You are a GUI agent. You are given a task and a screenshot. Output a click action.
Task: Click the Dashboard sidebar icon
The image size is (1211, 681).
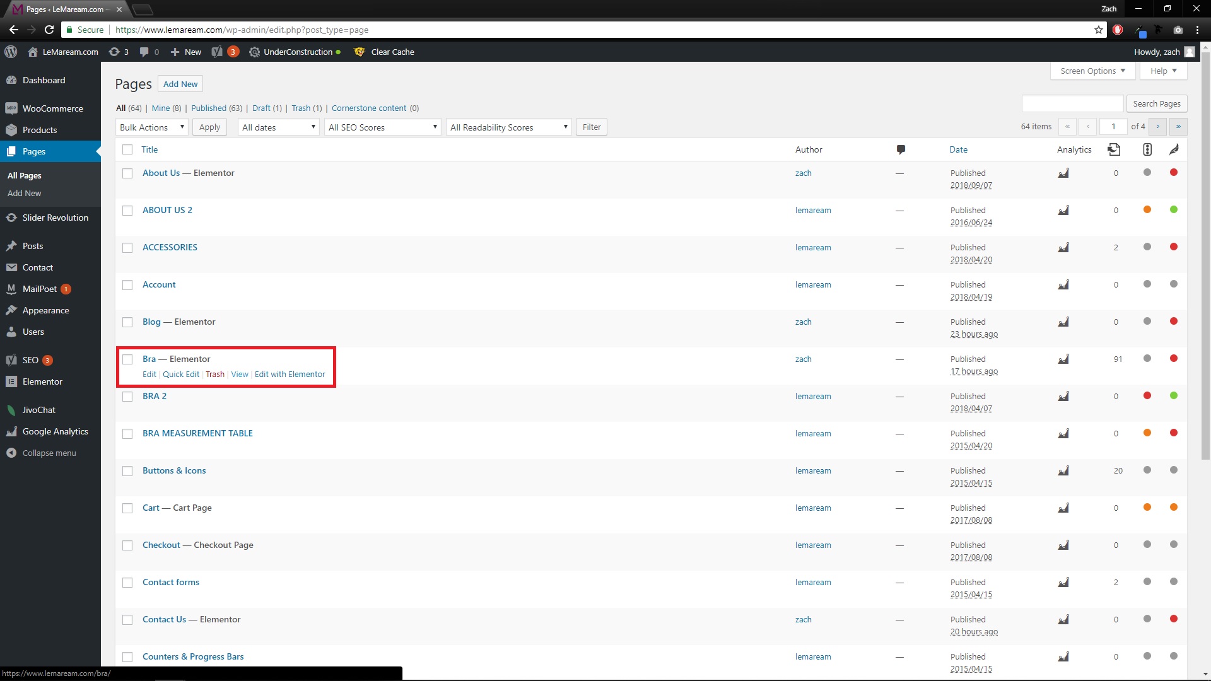11,80
